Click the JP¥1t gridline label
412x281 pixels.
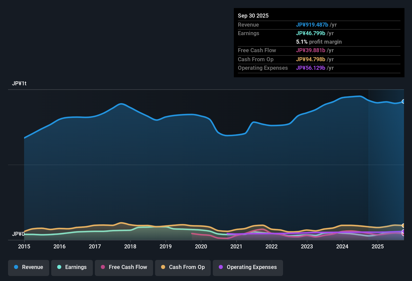pyautogui.click(x=19, y=83)
